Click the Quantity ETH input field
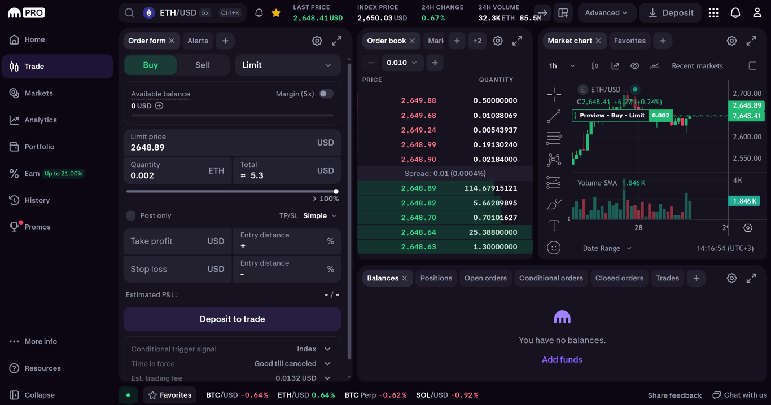The height and width of the screenshot is (405, 771). (x=177, y=170)
